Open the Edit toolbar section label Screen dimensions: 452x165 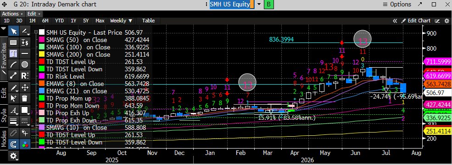[x=4, y=93]
